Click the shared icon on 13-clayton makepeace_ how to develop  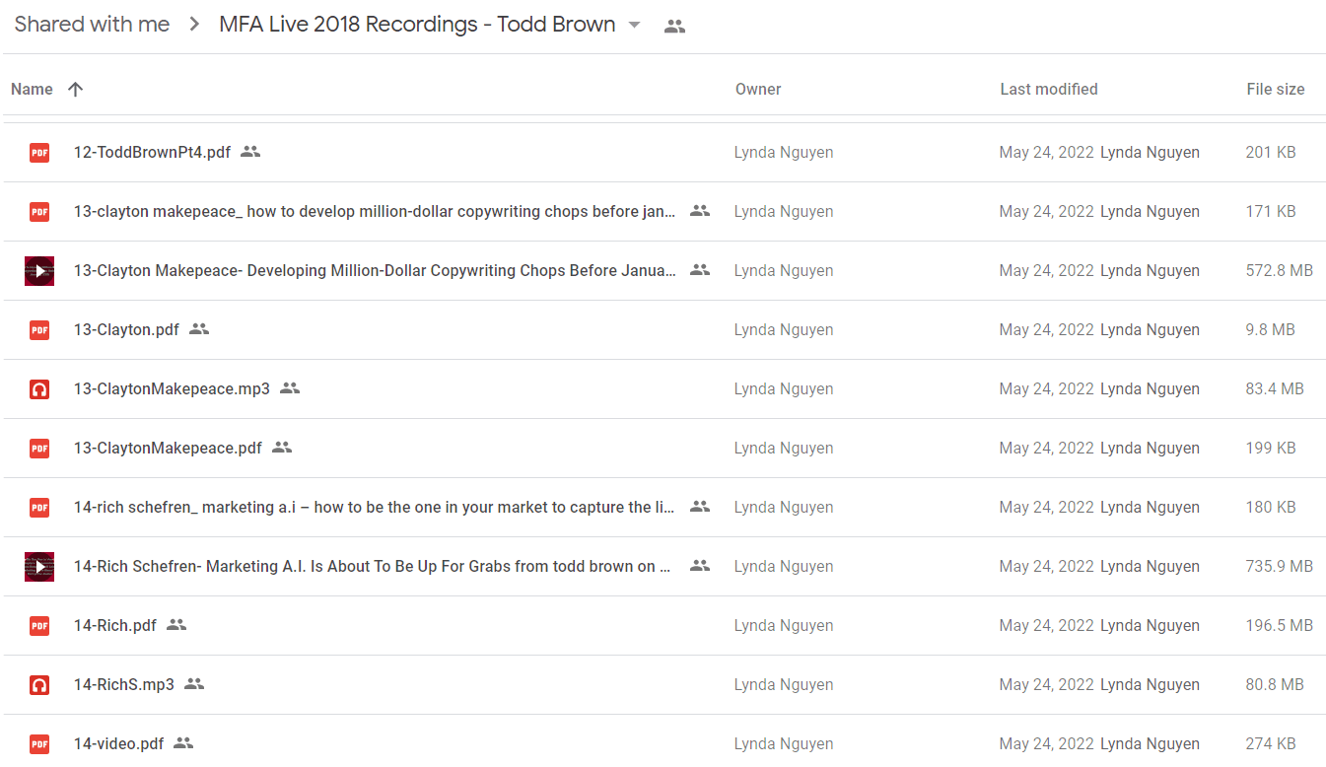tap(700, 211)
